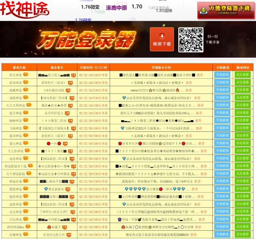Click the fire badge icon beside 战将神途
Screen dimensions: 256x239
click(x=26, y=196)
